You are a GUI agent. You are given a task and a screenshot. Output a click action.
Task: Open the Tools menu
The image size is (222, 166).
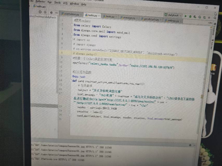(x=57, y=3)
